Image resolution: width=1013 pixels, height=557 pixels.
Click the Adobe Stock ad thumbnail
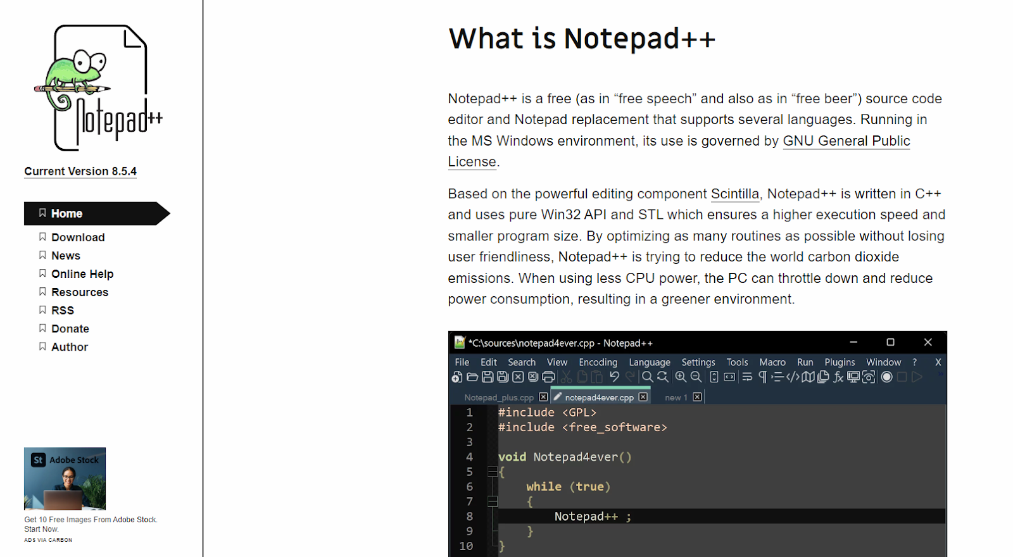pyautogui.click(x=65, y=479)
